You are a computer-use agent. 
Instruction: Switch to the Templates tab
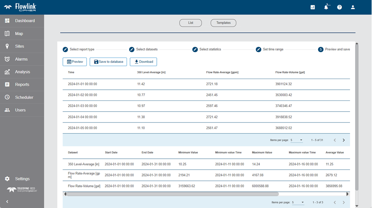[223, 23]
